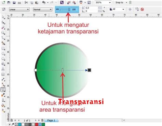This screenshot has height=126, width=162.
Task: Select the active Transparency glass tool
Action: [x=3, y=90]
